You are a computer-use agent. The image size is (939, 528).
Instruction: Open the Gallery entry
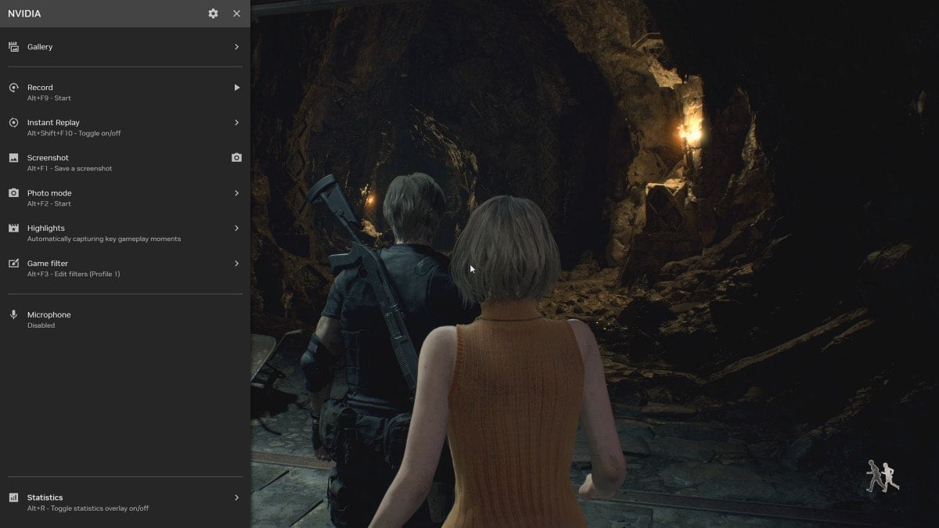tap(125, 47)
